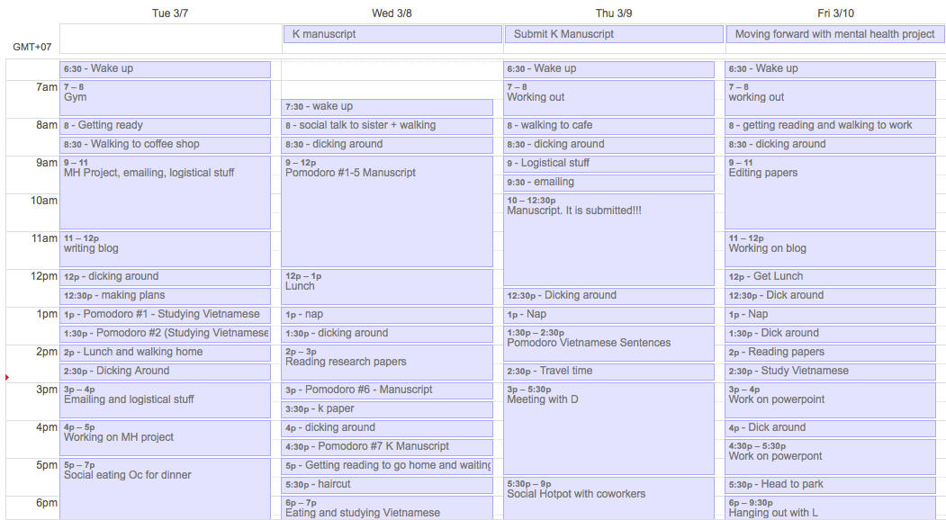
Task: Open 12p Get Lunch event
Action: 830,277
